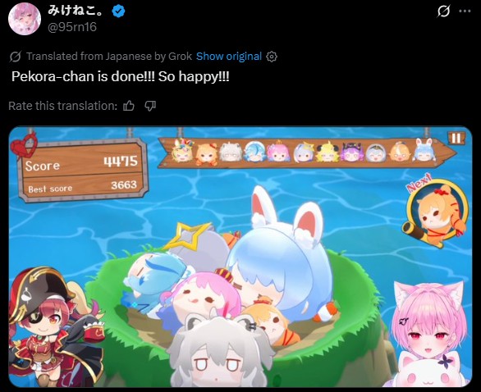Open the @95rn16 handle
The height and width of the screenshot is (392, 481).
[72, 27]
